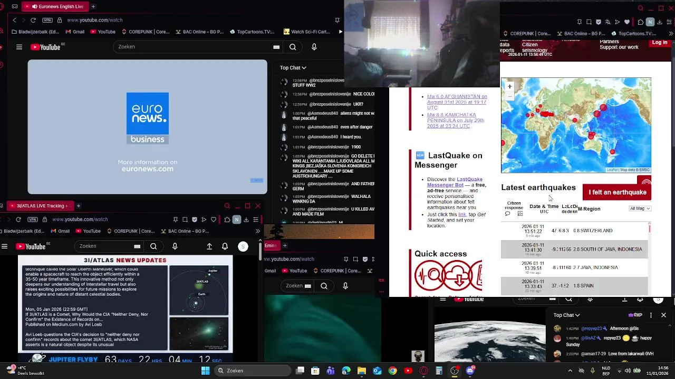Viewport: 675px width, 379px height.
Task: Toggle VPN badge in Euronews address bar
Action: [x=47, y=20]
